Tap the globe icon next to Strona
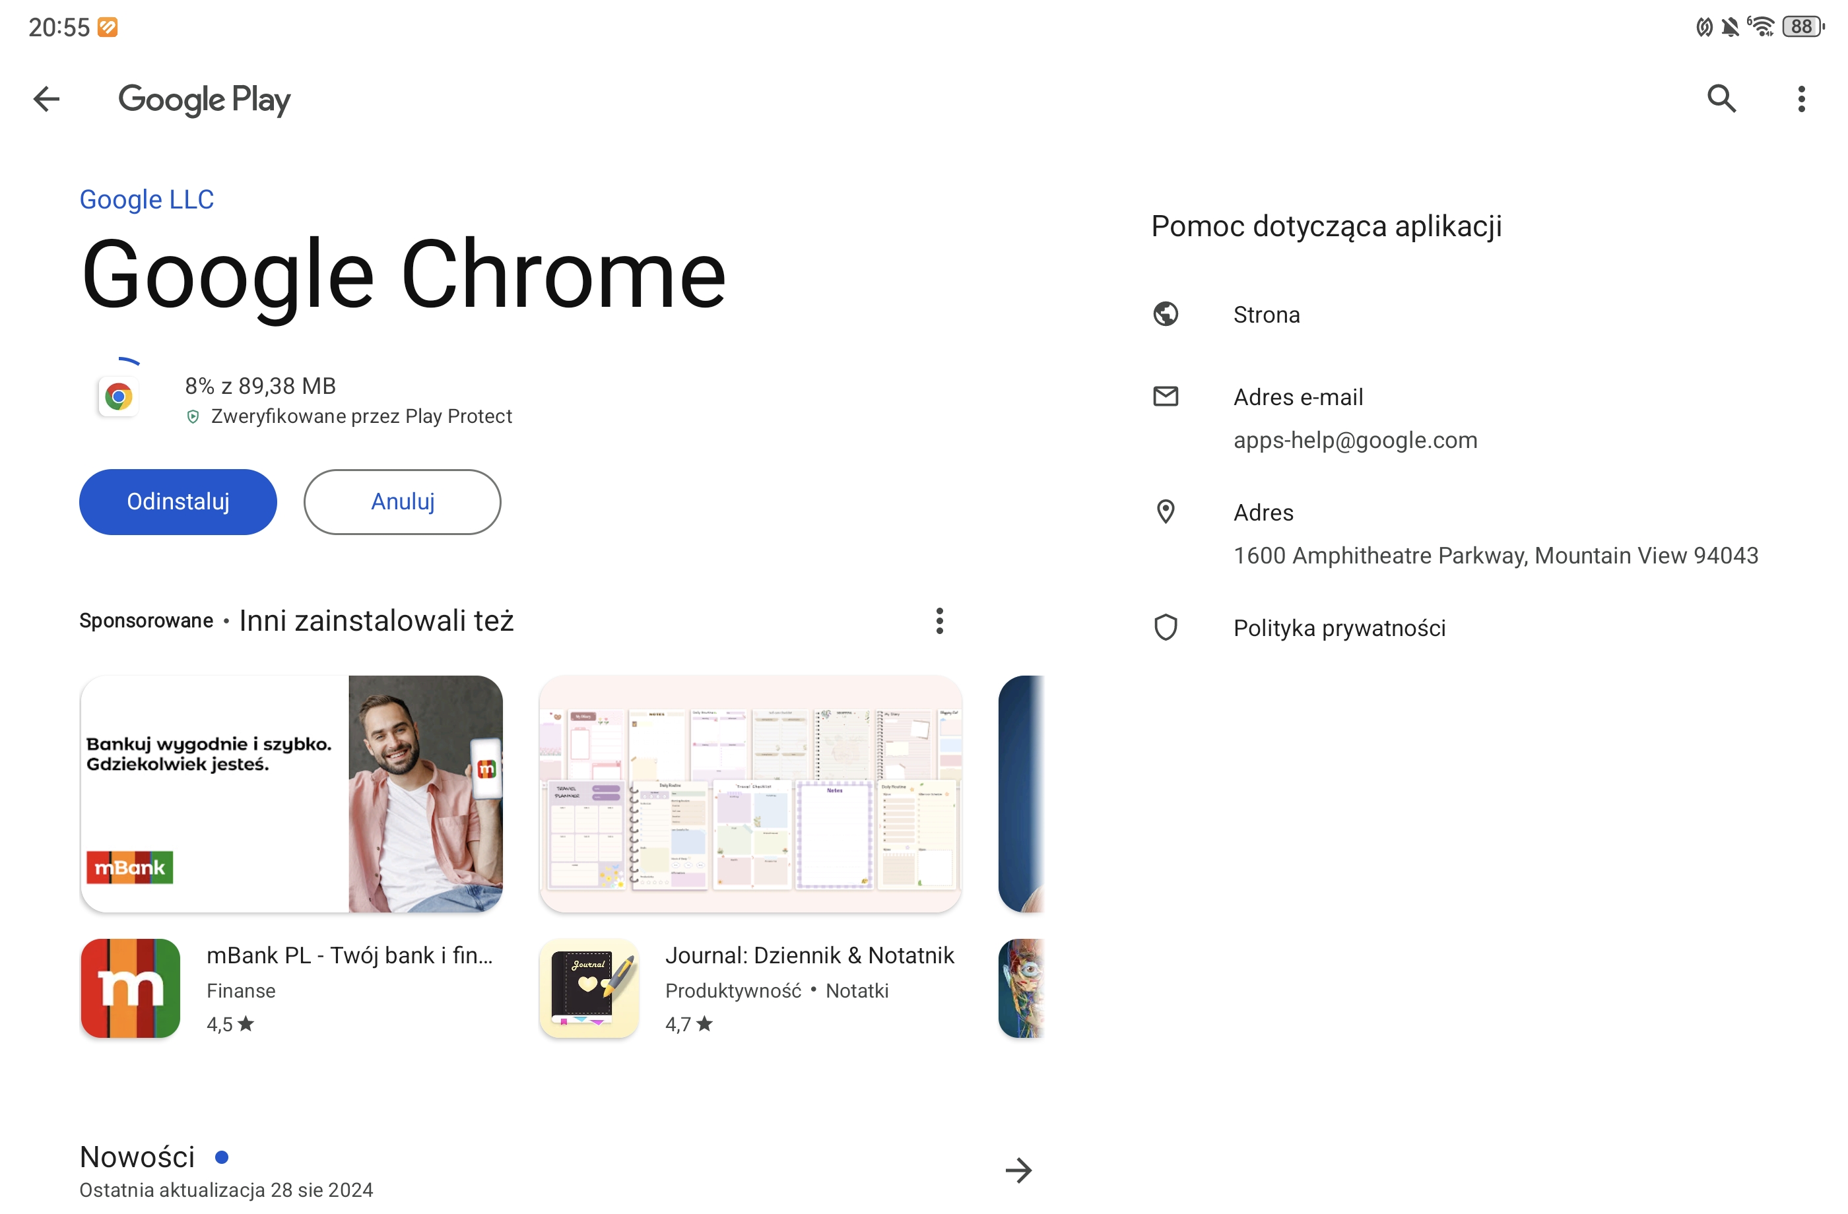The height and width of the screenshot is (1214, 1848). [x=1166, y=314]
